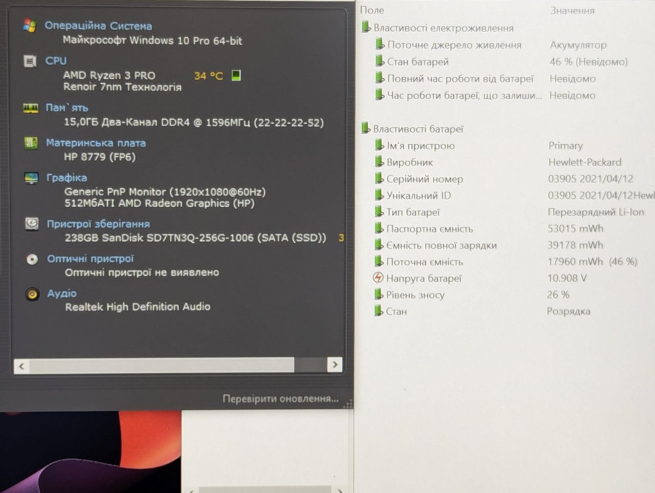Open the Операційна Система section link
Viewport: 655px width, 493px height.
pos(98,26)
